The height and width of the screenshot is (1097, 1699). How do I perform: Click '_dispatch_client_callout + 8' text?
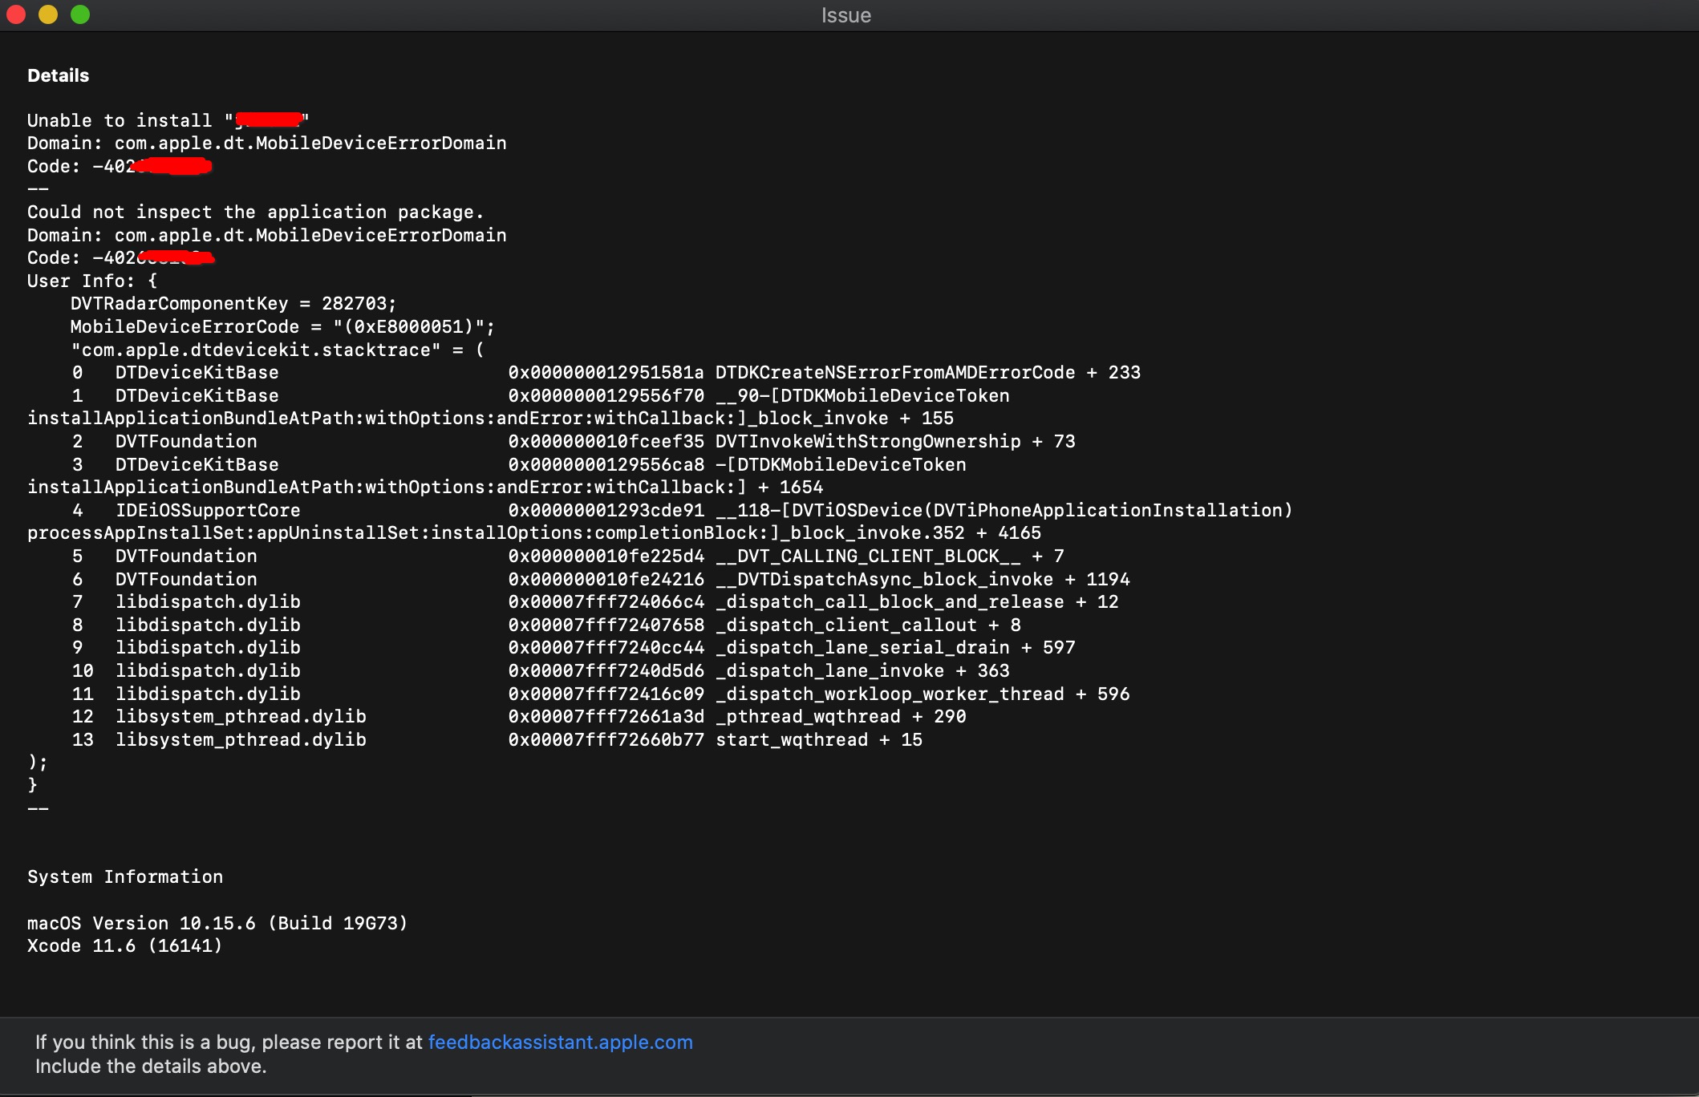click(868, 625)
